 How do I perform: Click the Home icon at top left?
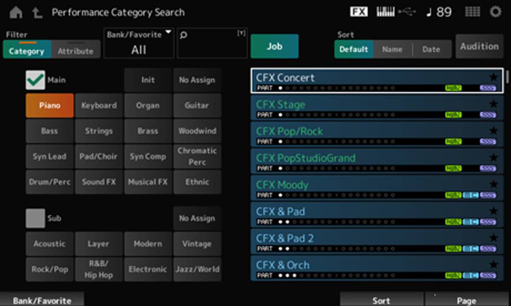tap(15, 12)
